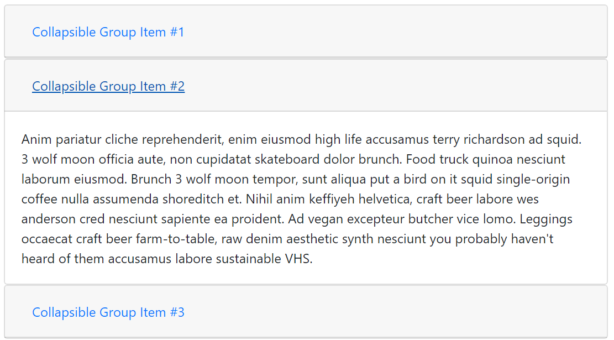This screenshot has height=340, width=614.
Task: Click the third accordion header bar background
Action: pyautogui.click(x=387, y=312)
